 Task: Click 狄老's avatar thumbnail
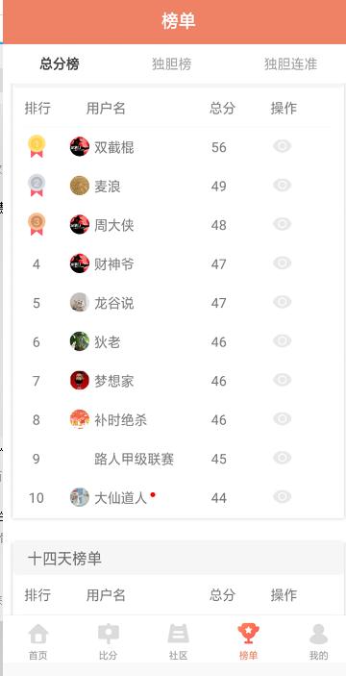coord(80,341)
